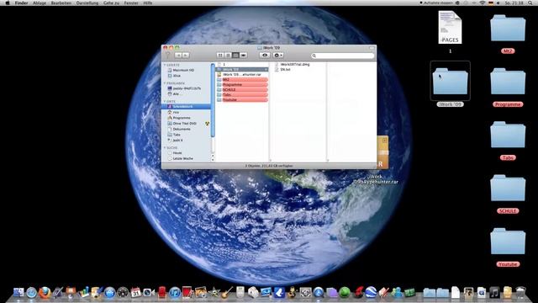The width and height of the screenshot is (538, 303).
Task: Open the Darstellung menu
Action: [x=87, y=3]
